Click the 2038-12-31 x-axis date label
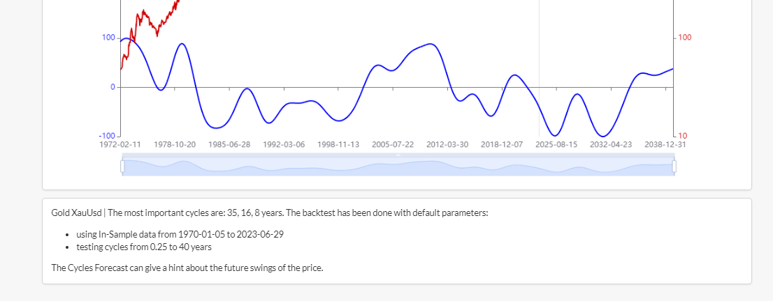Image resolution: width=773 pixels, height=301 pixels. pos(665,145)
